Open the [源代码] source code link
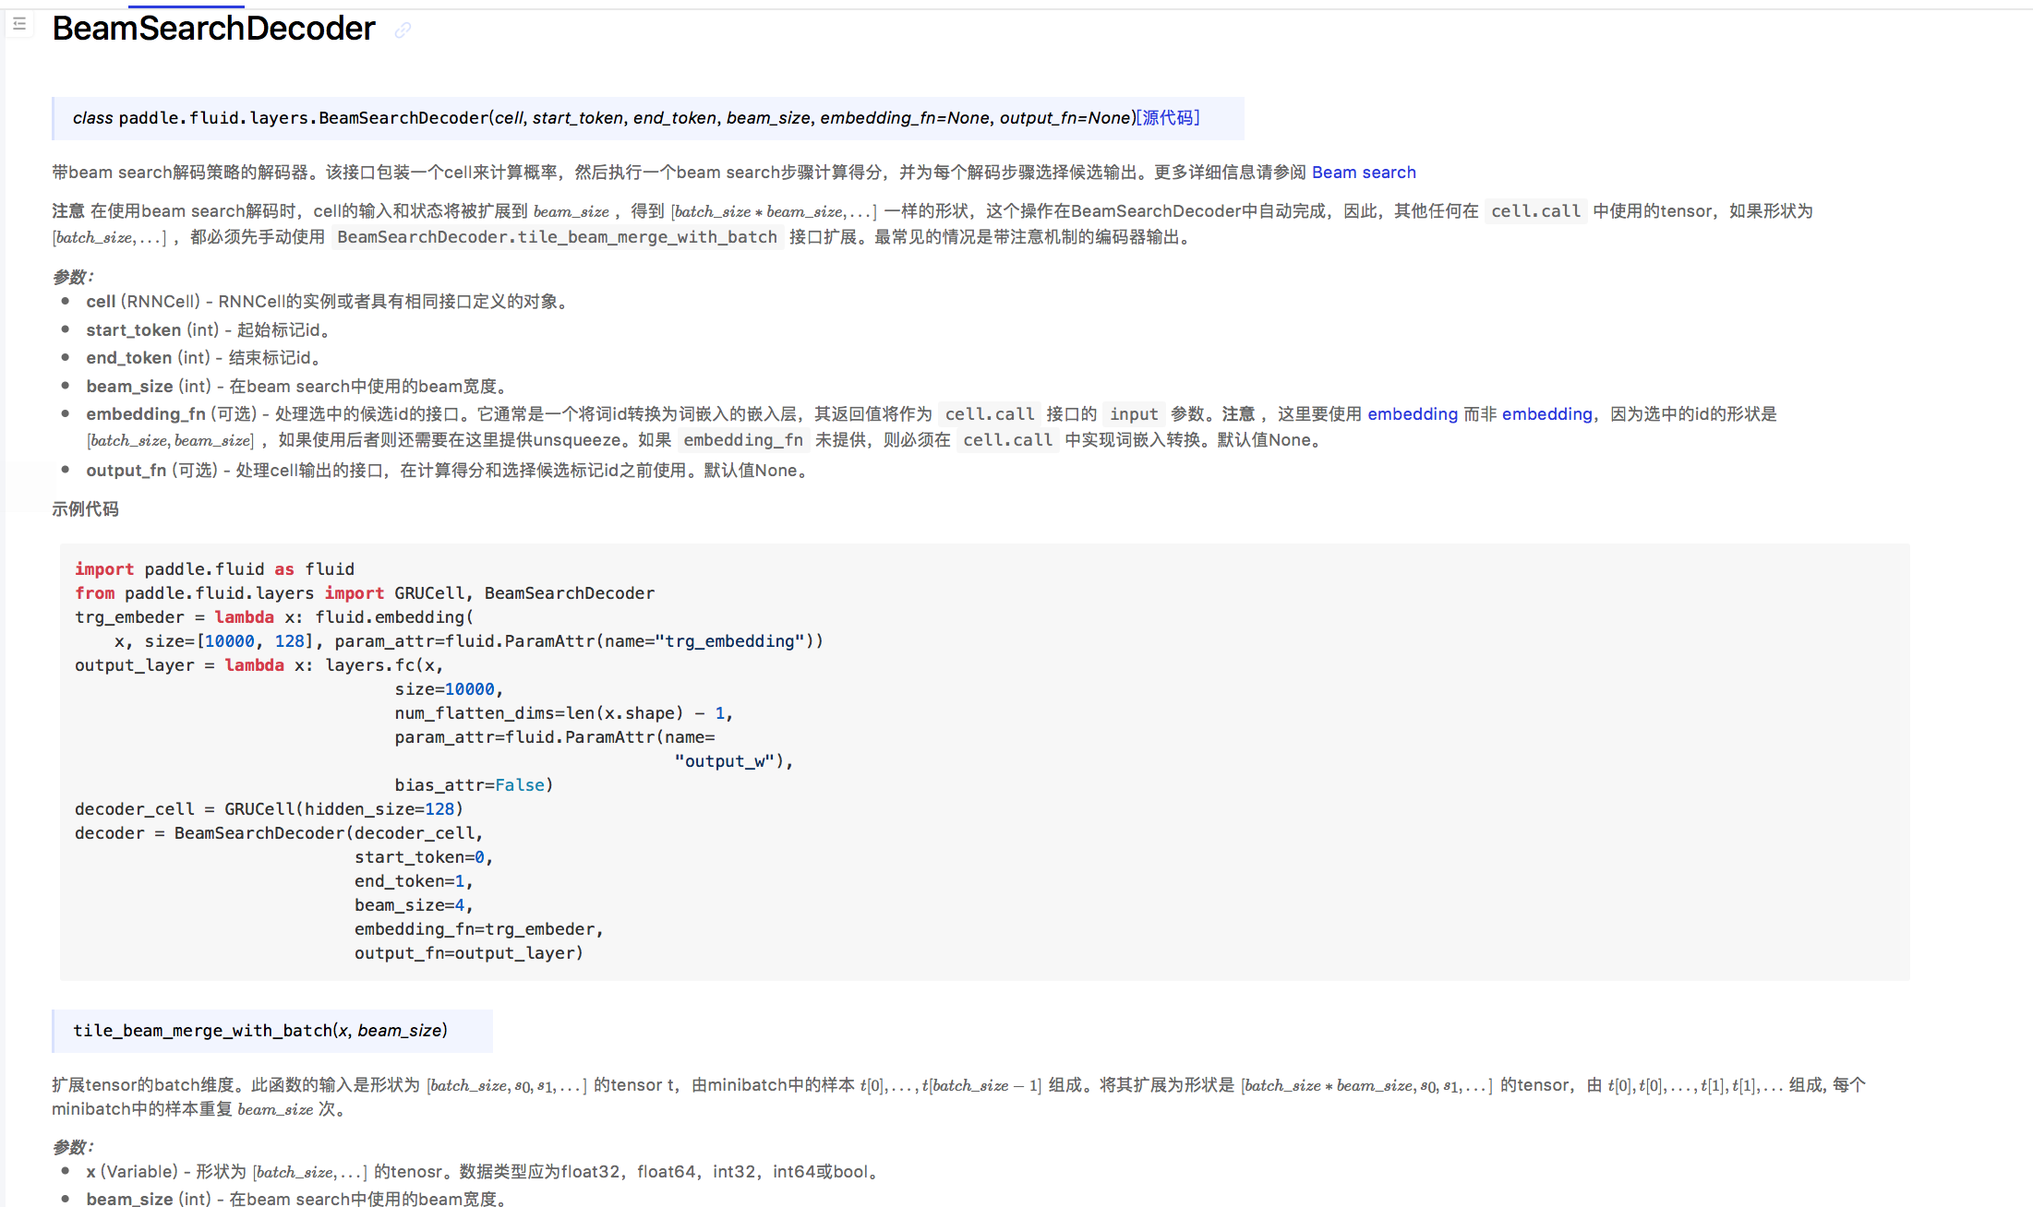Image resolution: width=2033 pixels, height=1207 pixels. click(x=1168, y=117)
